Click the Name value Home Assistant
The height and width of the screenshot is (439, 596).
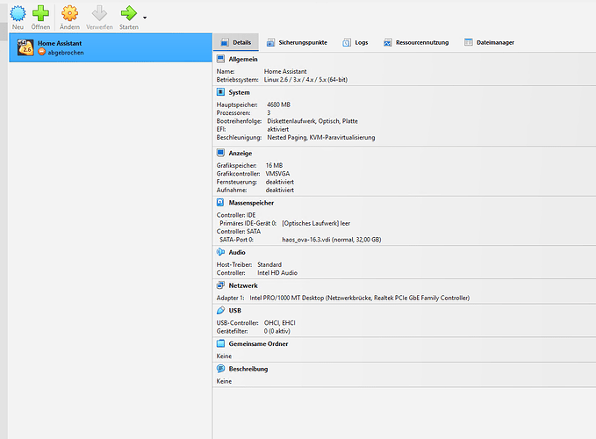[285, 71]
